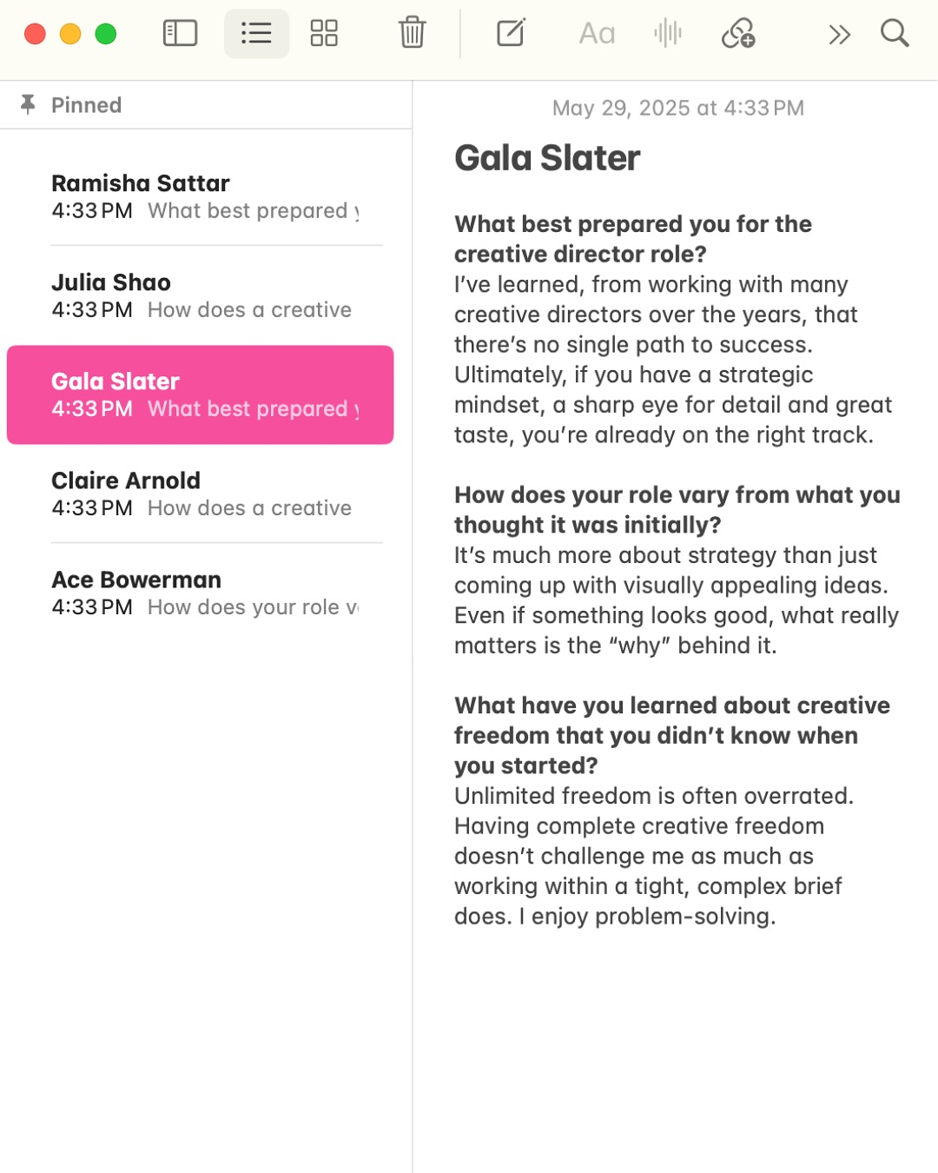Screen dimensions: 938x1173
Task: Record audio with the waveform icon
Action: (668, 34)
